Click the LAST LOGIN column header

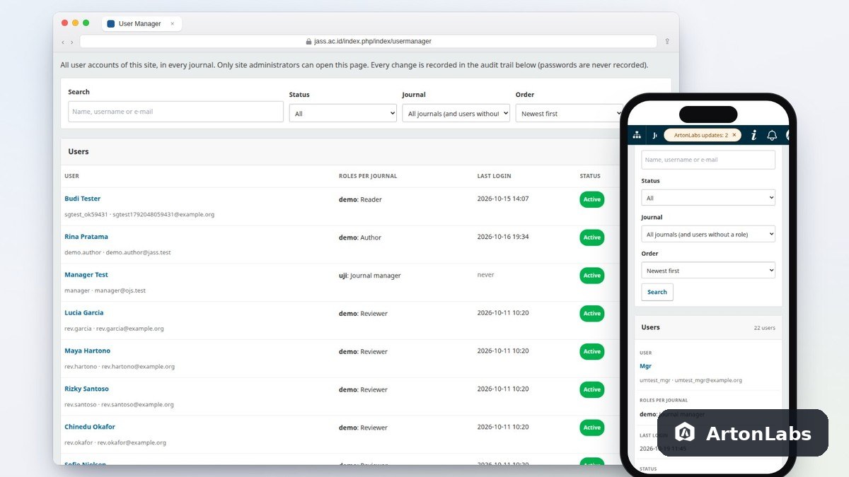pos(494,176)
